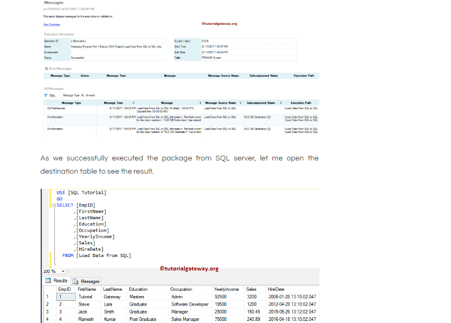The height and width of the screenshot is (323, 451).
Task: Select the OnPostExecute message row
Action: click(181, 110)
